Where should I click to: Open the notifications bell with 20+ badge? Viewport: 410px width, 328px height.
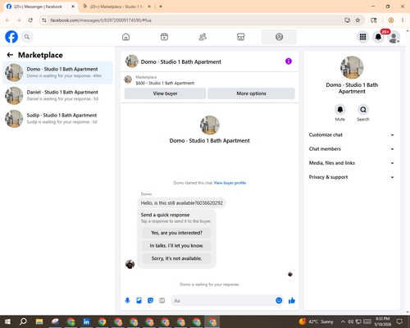tap(378, 37)
